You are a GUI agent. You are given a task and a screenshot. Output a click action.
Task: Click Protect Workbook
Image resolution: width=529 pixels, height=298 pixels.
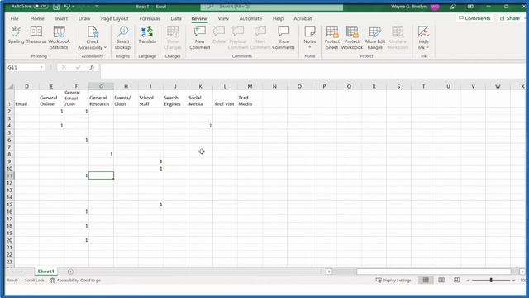pyautogui.click(x=352, y=38)
